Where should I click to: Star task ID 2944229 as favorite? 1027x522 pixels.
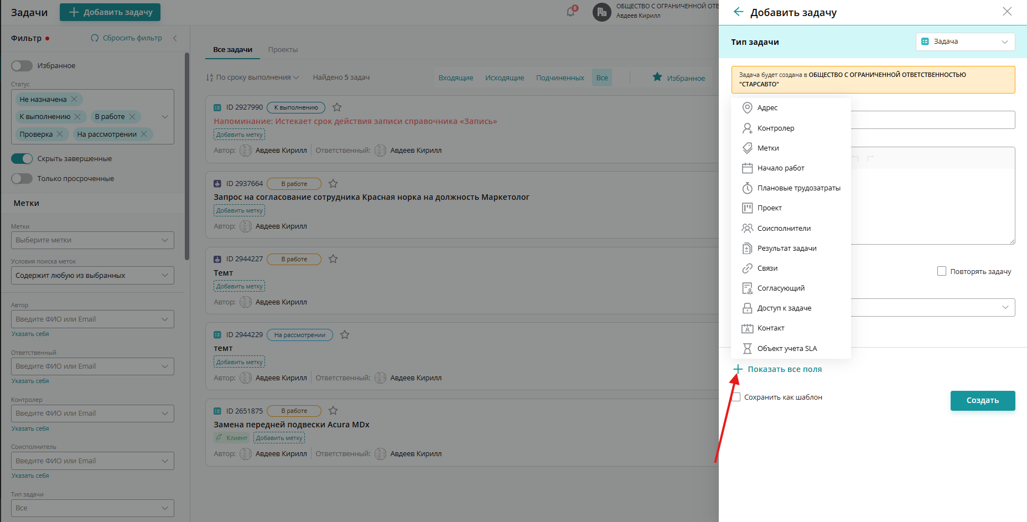click(x=345, y=335)
